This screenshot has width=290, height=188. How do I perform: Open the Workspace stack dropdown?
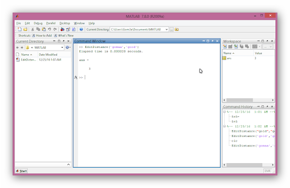268,47
